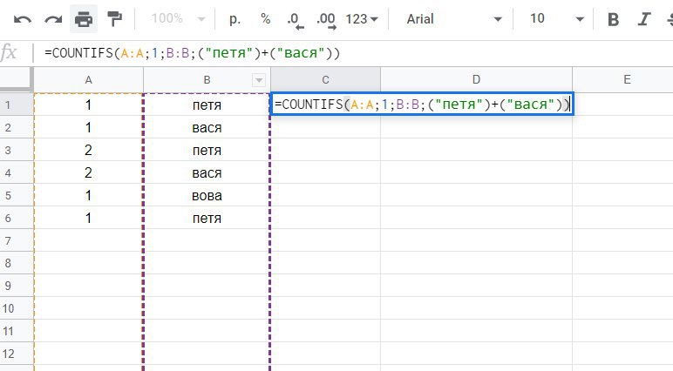The width and height of the screenshot is (673, 371).
Task: Click cell A3 containing 2
Action: pos(88,150)
